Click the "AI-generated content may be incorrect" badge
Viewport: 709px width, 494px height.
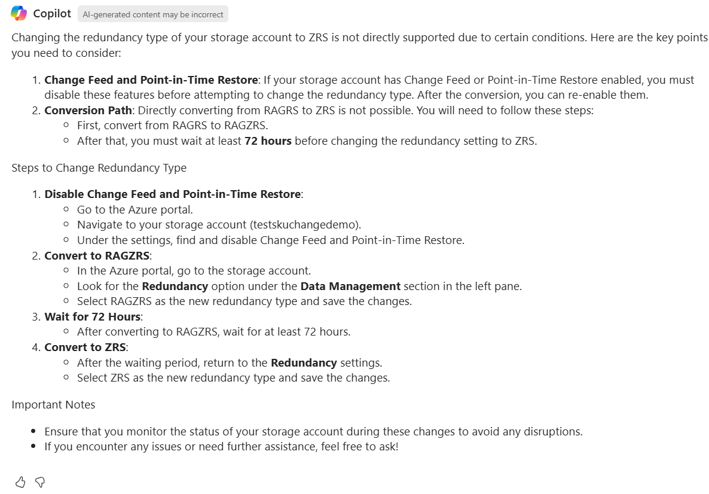[x=152, y=14]
